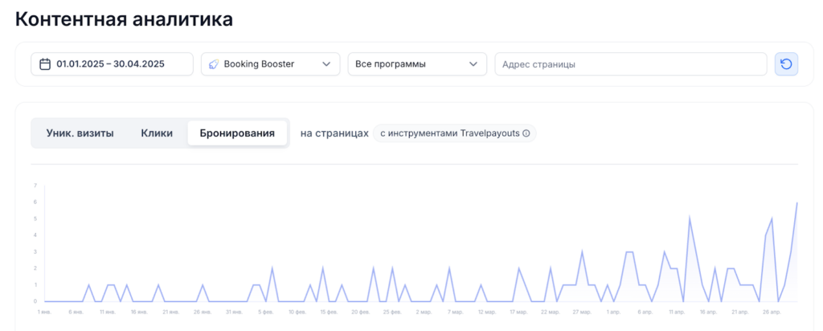Select the Бронирования tab

pyautogui.click(x=237, y=133)
